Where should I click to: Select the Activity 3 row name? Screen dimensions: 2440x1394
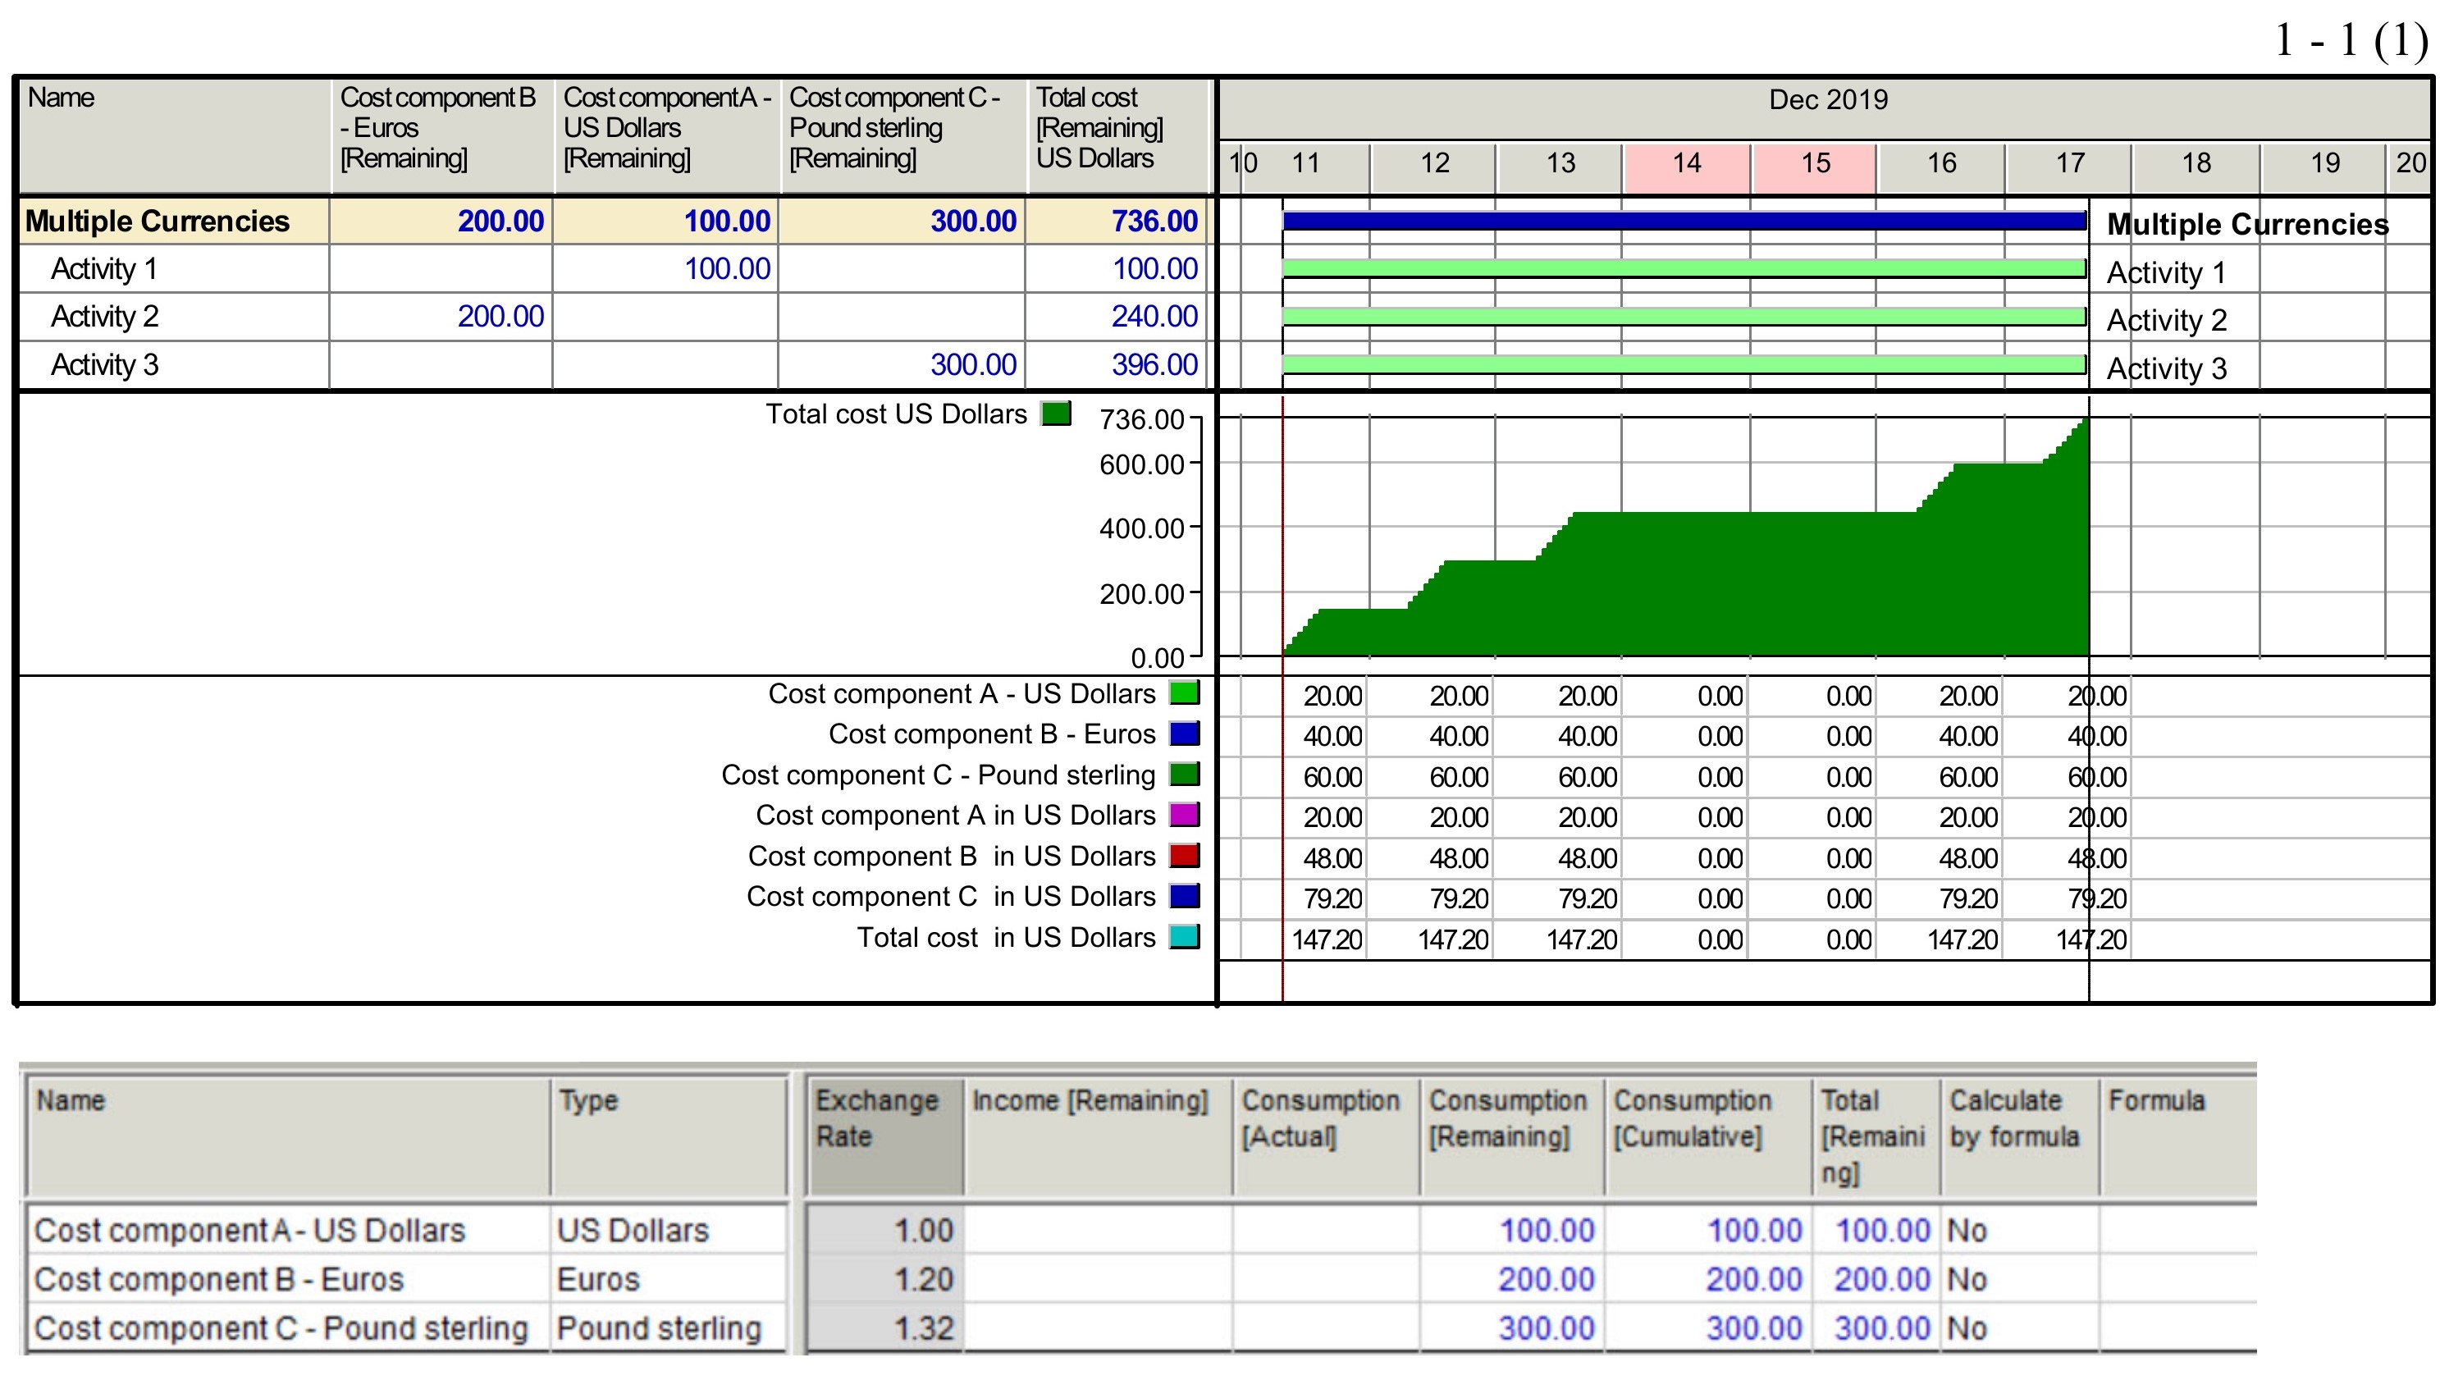click(x=104, y=365)
